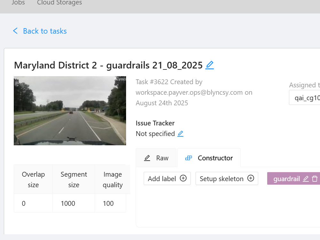Click the road preview thumbnail image
The width and height of the screenshot is (320, 240).
pyautogui.click(x=70, y=111)
